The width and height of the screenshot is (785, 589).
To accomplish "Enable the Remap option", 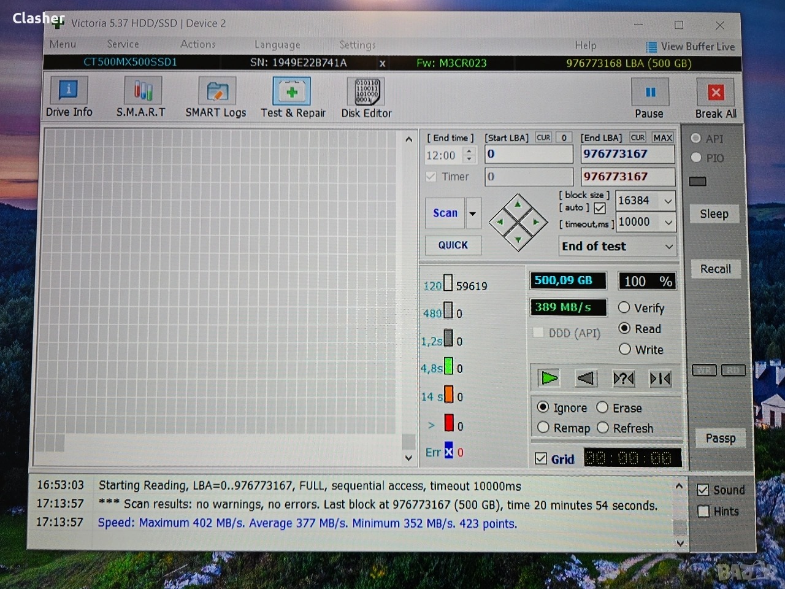I will 543,428.
